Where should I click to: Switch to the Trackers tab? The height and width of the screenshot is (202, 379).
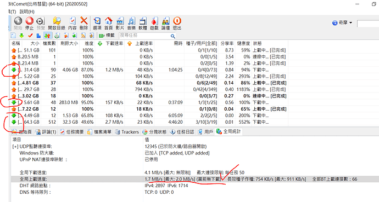coord(127,132)
